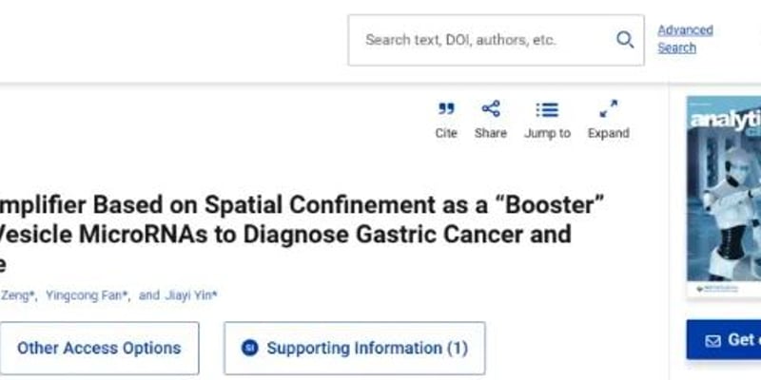Click the 'Expand' text label
This screenshot has height=380, width=761.
[608, 134]
